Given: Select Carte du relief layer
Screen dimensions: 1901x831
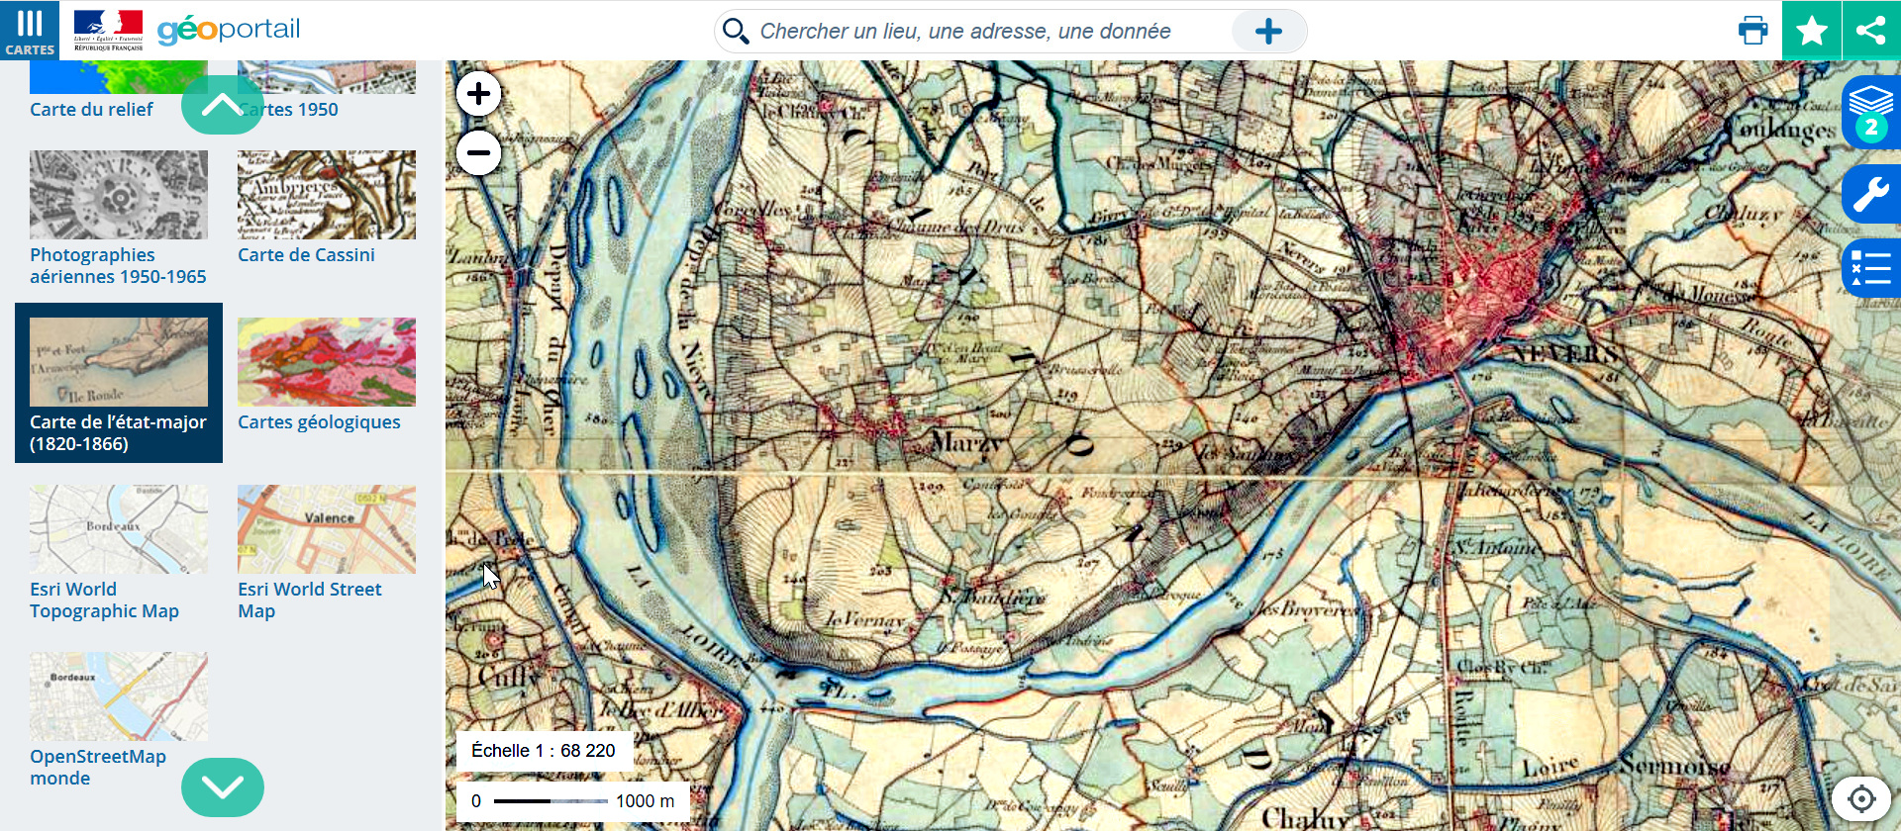Looking at the screenshot, I should [91, 109].
